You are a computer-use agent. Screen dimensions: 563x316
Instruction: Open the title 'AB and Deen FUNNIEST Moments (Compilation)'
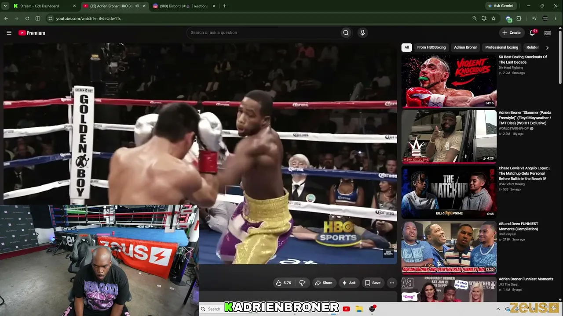519,226
